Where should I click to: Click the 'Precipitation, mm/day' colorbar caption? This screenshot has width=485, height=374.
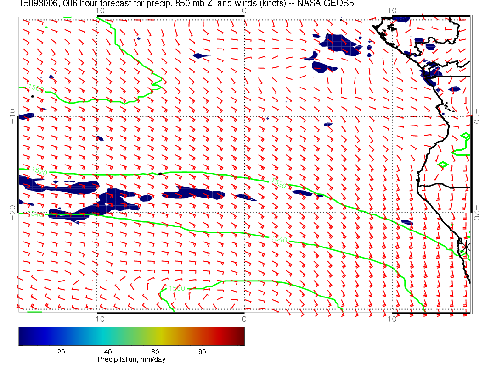click(x=131, y=359)
